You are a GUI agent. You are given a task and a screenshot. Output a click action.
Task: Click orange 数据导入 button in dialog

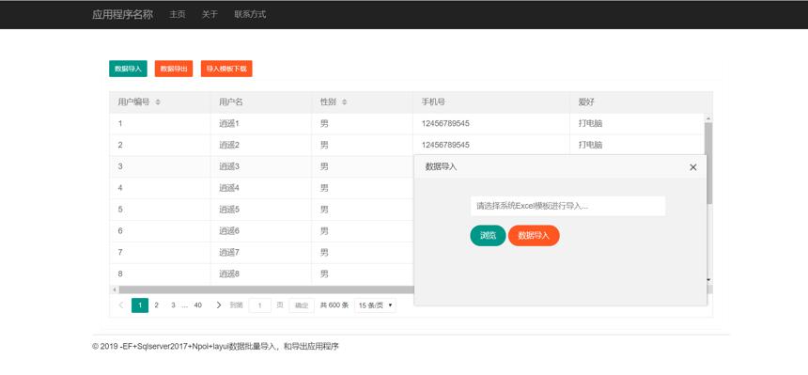click(x=534, y=236)
